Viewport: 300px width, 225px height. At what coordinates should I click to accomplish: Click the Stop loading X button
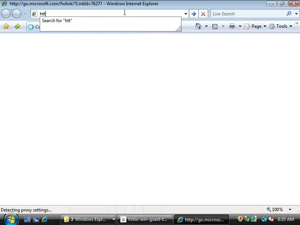coord(203,14)
